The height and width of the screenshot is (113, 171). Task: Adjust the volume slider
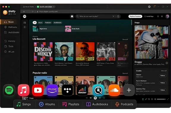[x=161, y=99]
